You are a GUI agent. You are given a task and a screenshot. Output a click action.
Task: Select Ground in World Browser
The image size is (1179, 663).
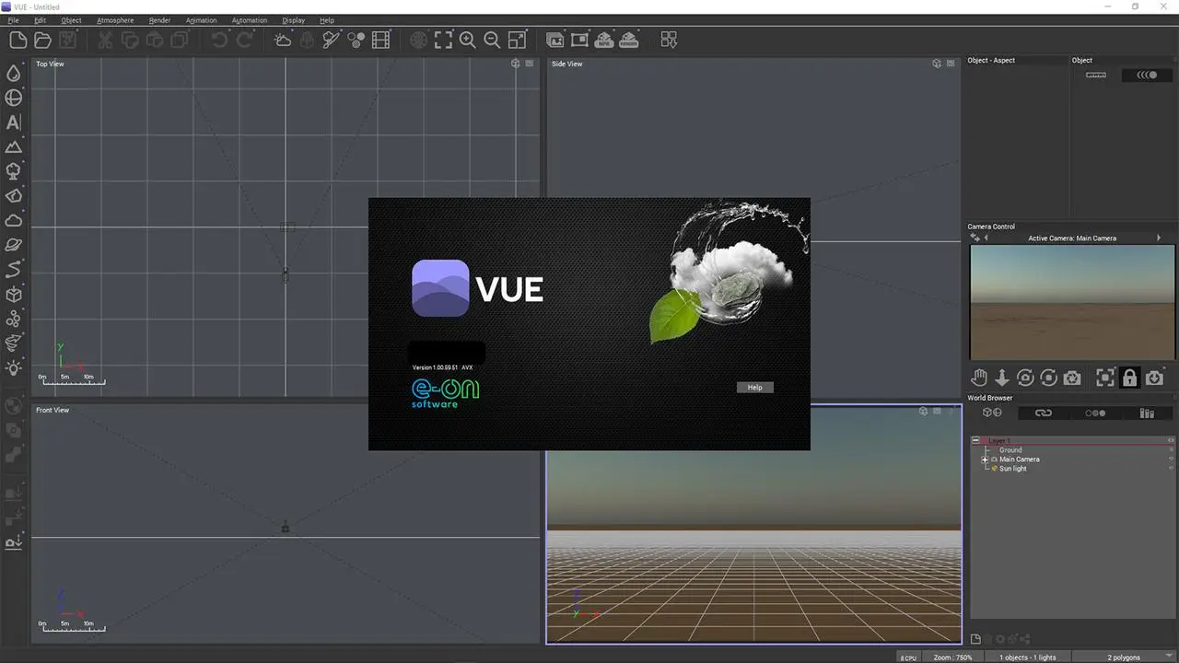1010,450
